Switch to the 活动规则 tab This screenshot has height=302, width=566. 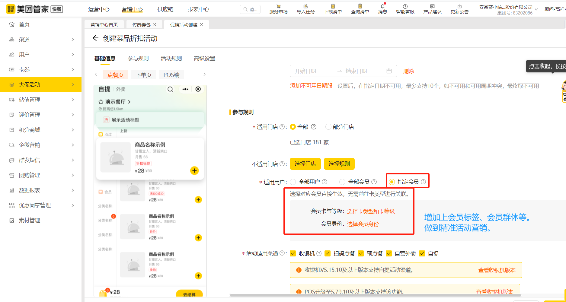(x=171, y=59)
